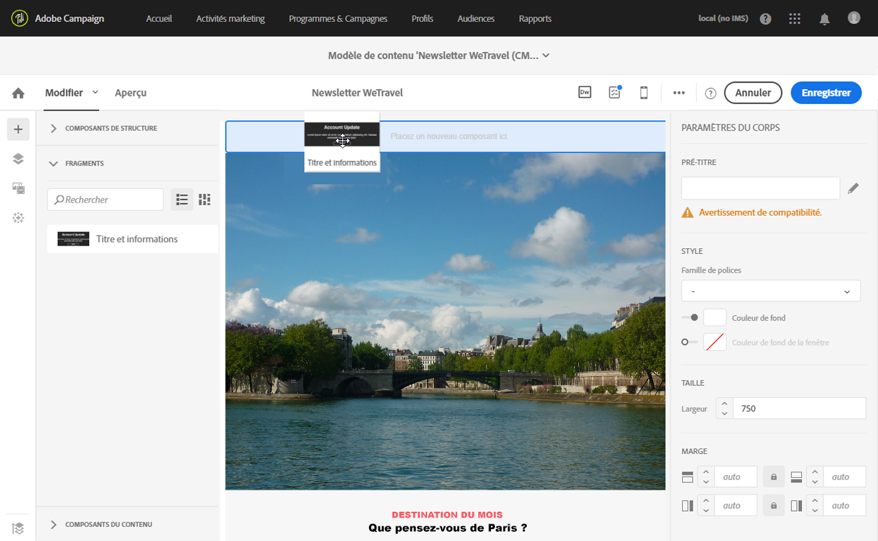Screen dimensions: 878x541
Task: Click the checklist validation icon
Action: [x=614, y=93]
